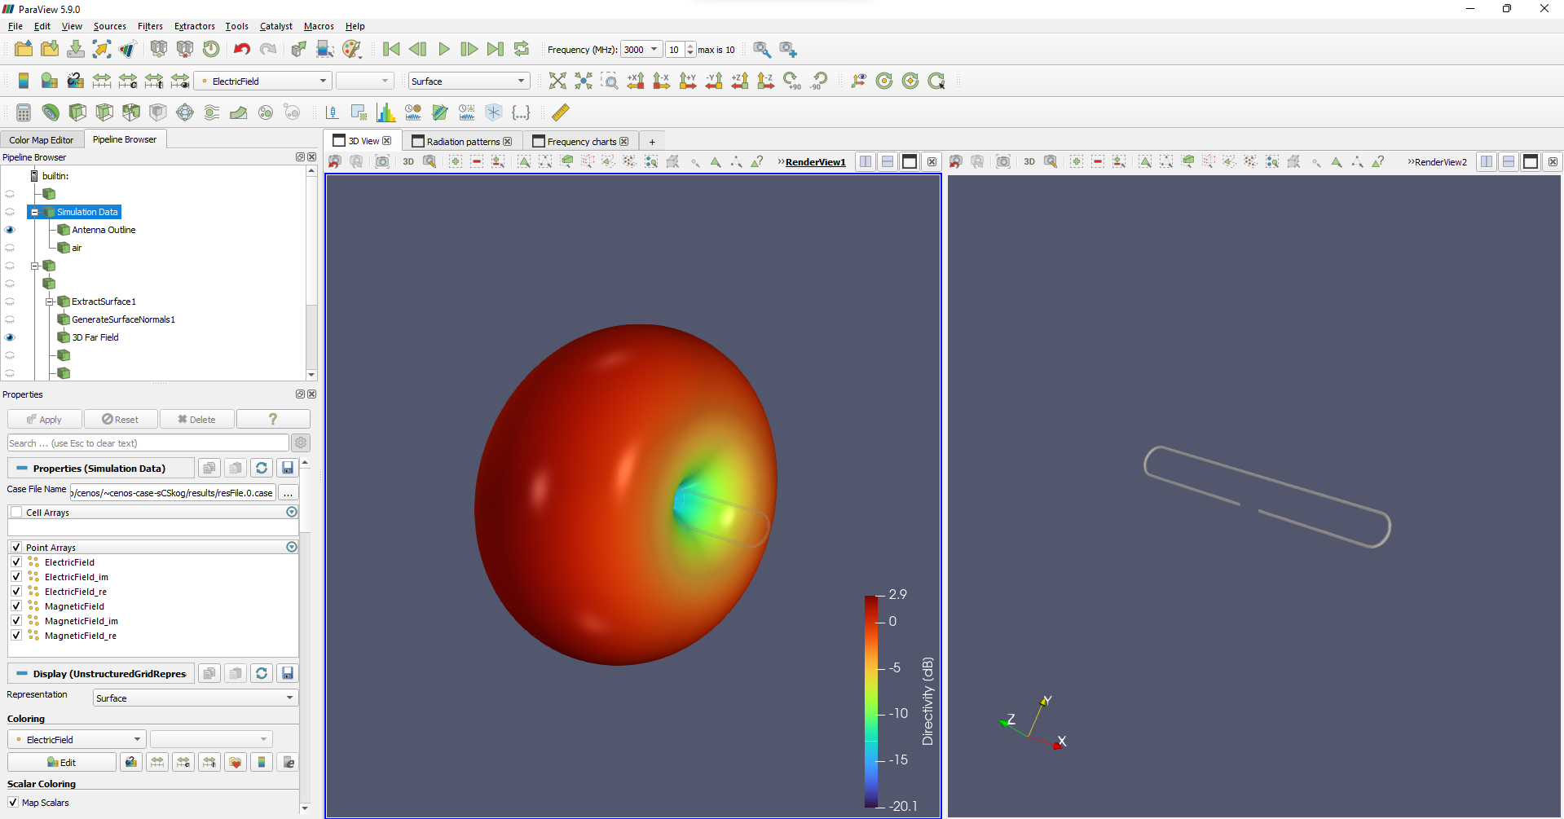The height and width of the screenshot is (819, 1564).
Task: Uncheck the ElectricField_im point array
Action: point(16,577)
